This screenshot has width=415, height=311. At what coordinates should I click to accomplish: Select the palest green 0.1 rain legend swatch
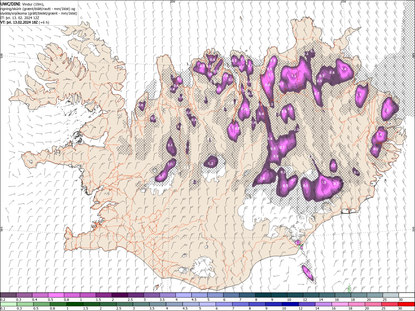8,304
